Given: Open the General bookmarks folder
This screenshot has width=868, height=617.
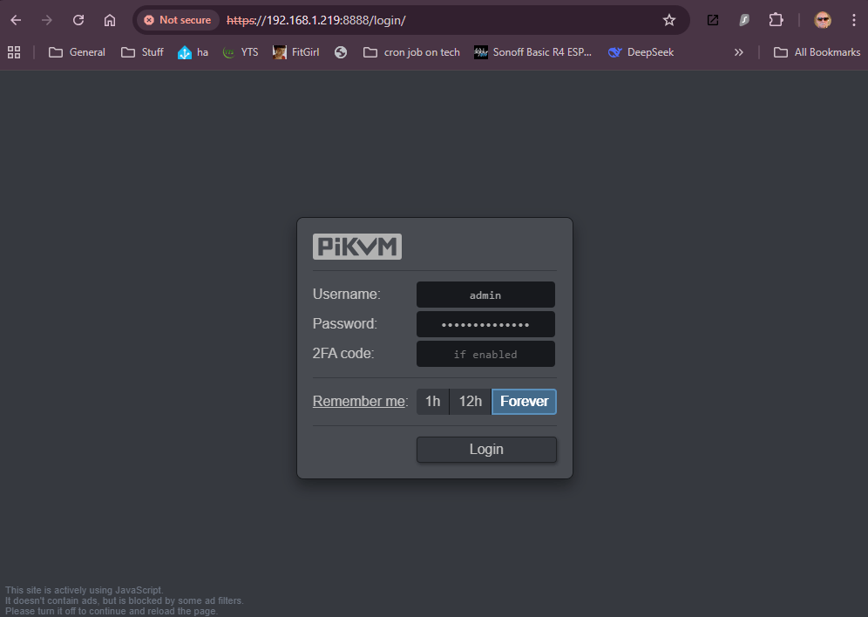Looking at the screenshot, I should click(x=77, y=52).
